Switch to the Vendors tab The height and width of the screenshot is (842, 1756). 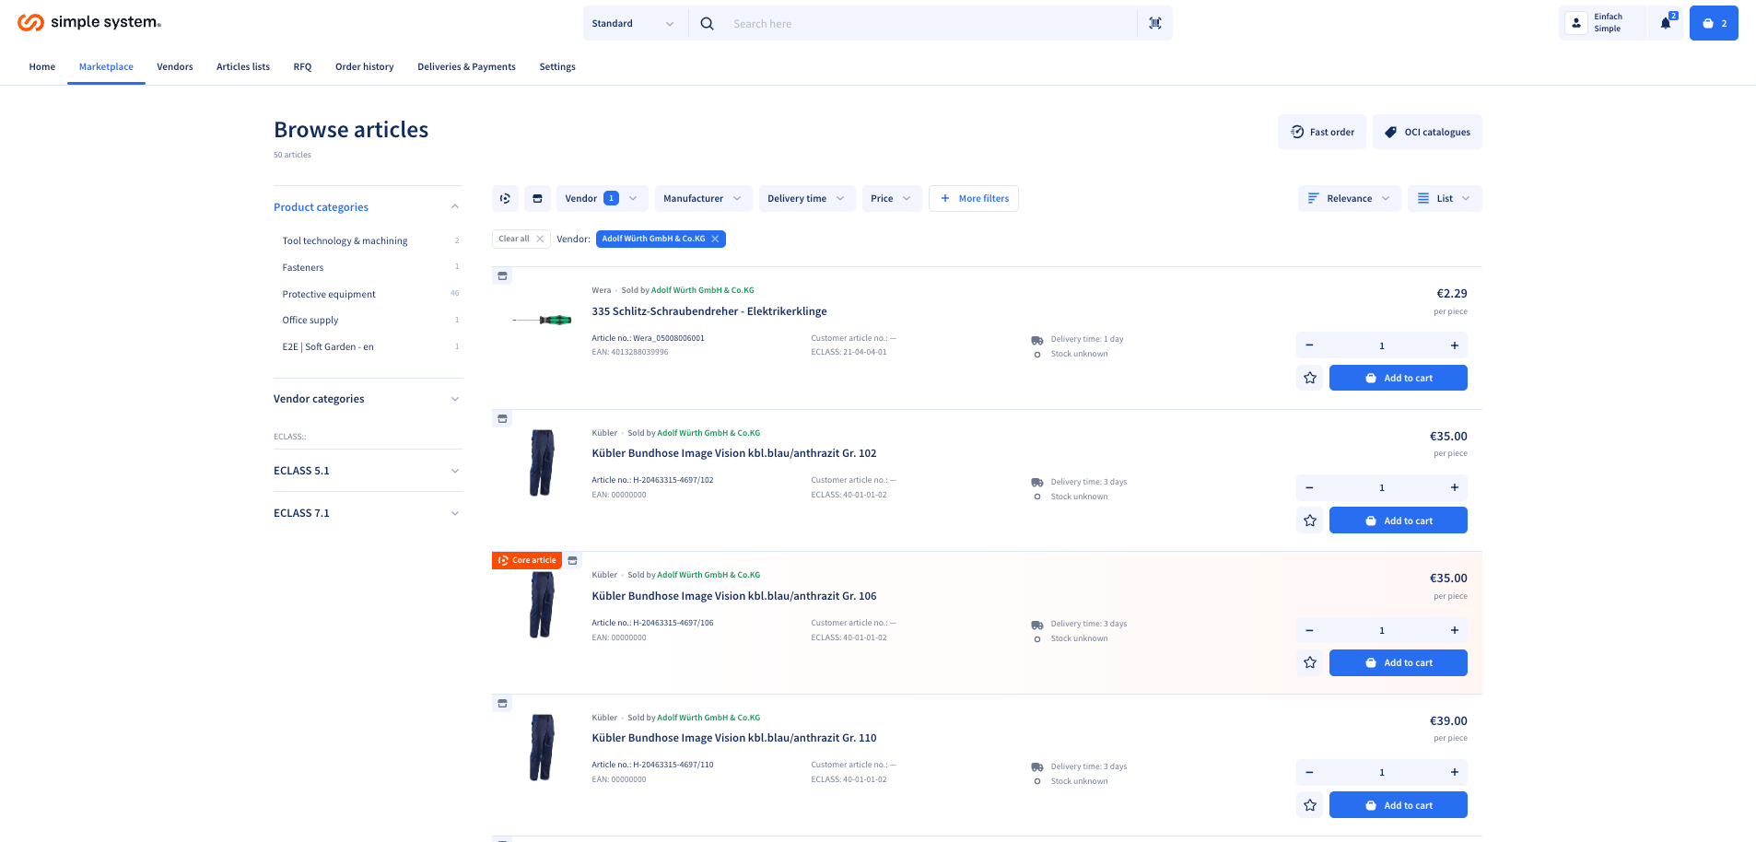tap(174, 66)
